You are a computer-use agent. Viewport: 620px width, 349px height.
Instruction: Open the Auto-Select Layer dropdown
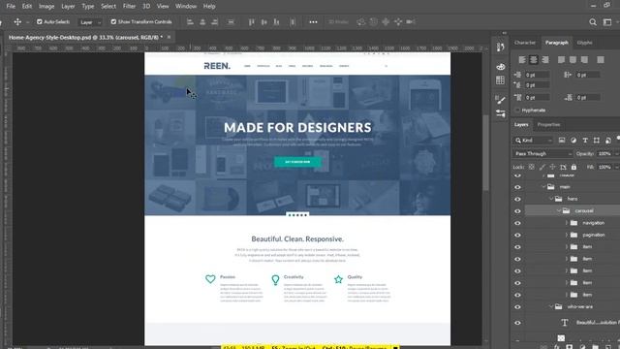(x=90, y=22)
